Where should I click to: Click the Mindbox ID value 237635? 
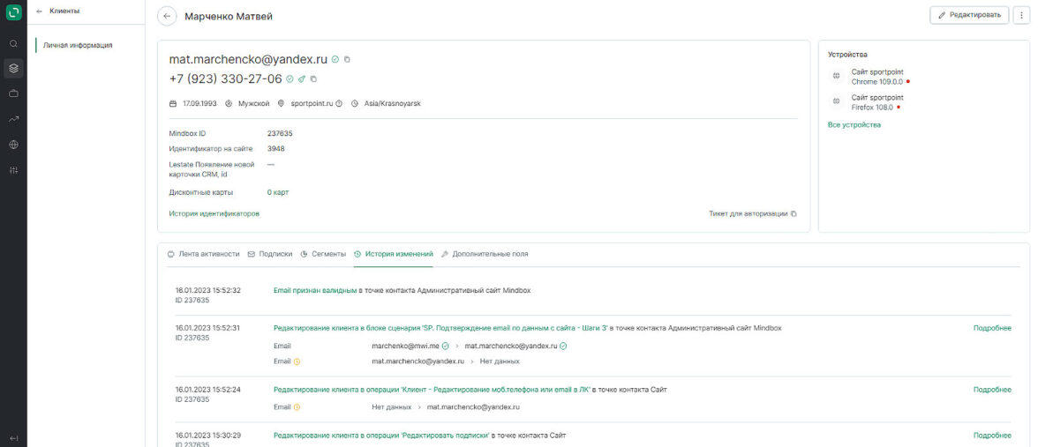tap(280, 134)
